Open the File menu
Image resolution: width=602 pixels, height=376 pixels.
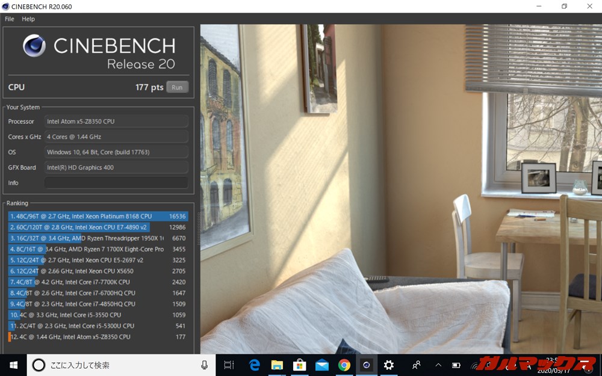tap(10, 19)
